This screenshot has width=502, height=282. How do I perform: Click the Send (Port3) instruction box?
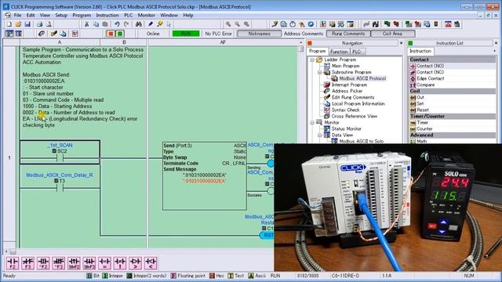[205, 175]
